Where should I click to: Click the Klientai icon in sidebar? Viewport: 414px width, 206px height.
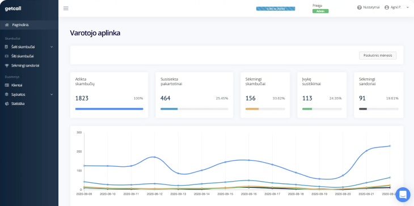click(7, 85)
